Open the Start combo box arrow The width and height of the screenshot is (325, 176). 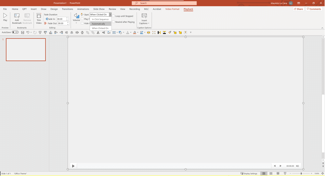pos(110,15)
